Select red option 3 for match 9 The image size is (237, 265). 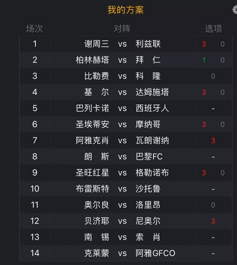tap(204, 173)
